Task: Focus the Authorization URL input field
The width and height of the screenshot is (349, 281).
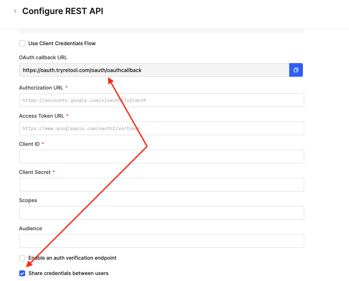Action: click(x=162, y=100)
